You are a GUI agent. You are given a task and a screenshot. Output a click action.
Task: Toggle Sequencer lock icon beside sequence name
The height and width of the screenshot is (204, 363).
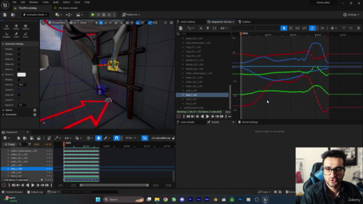click(x=174, y=138)
